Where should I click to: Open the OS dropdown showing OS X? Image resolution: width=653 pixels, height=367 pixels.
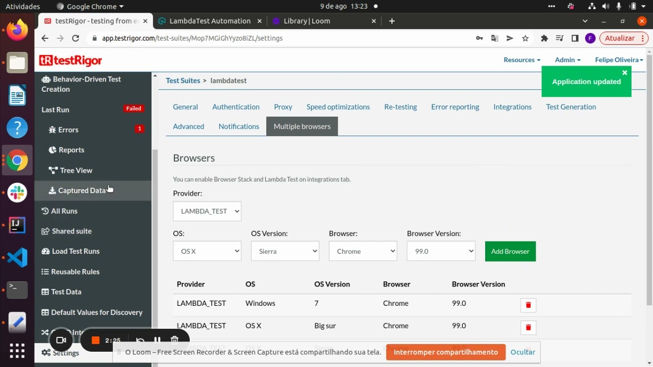(207, 251)
